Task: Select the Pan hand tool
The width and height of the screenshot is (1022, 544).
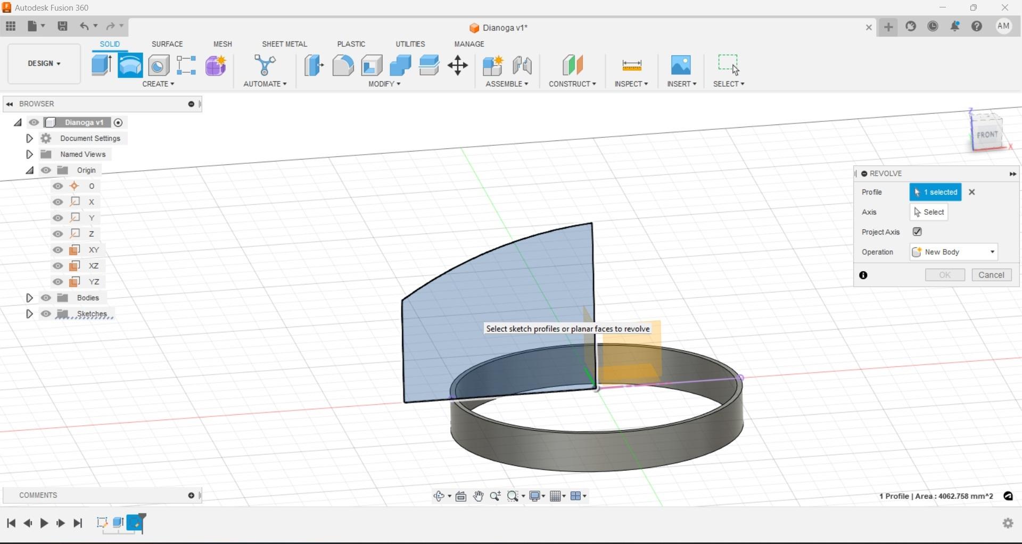Action: tap(478, 496)
